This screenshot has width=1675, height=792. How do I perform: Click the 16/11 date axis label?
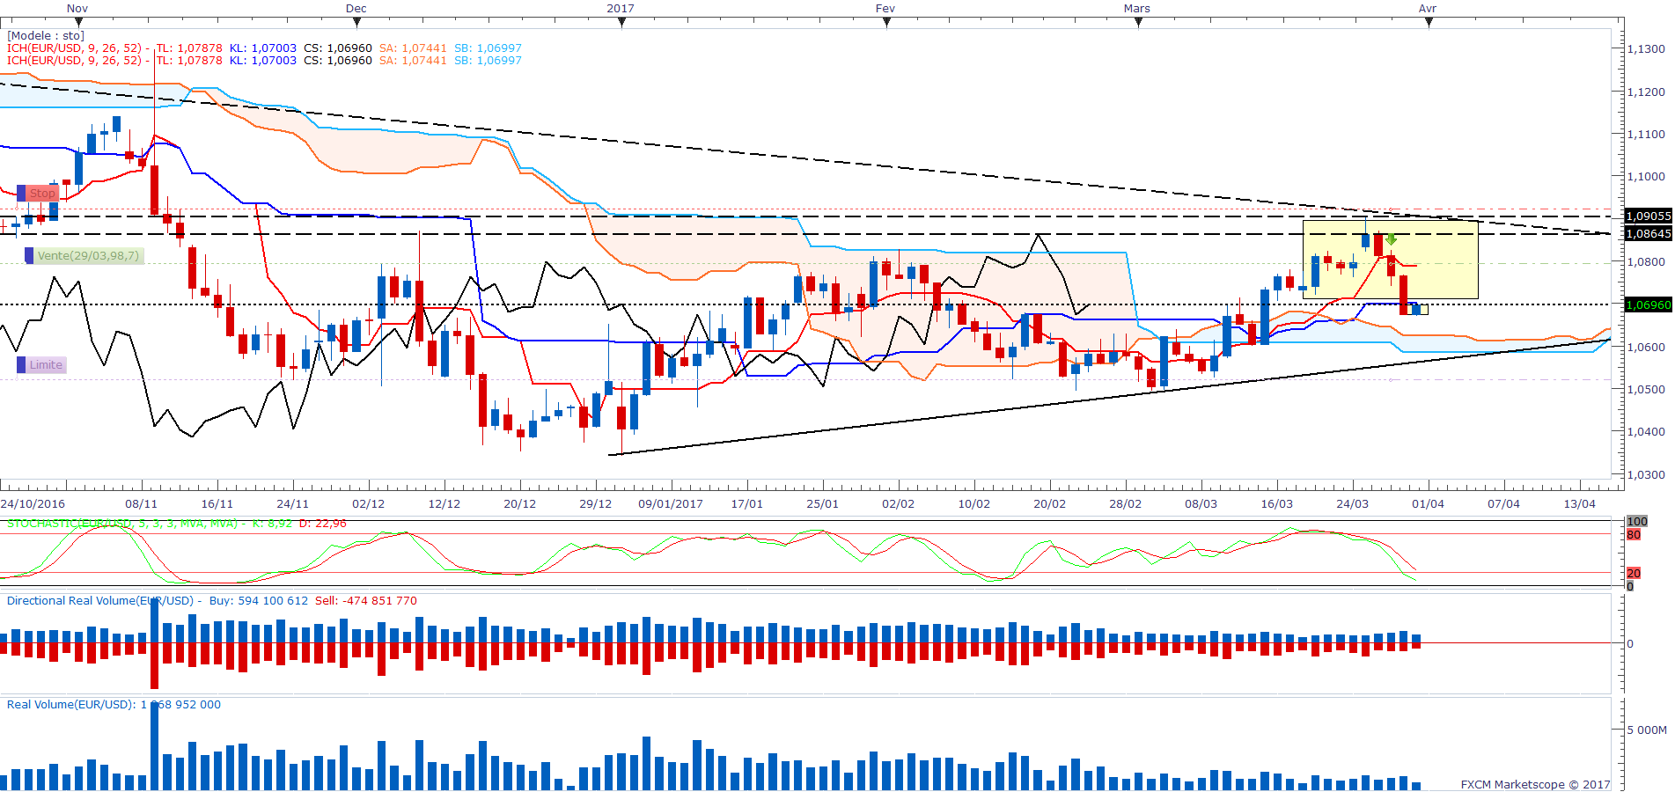click(x=217, y=504)
